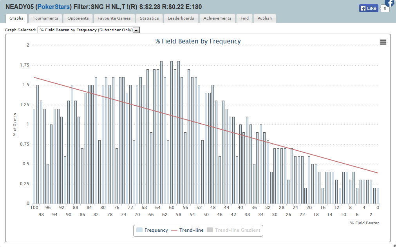Select the Statistics tab
Viewport: 396px width, 247px height.
pyautogui.click(x=149, y=18)
